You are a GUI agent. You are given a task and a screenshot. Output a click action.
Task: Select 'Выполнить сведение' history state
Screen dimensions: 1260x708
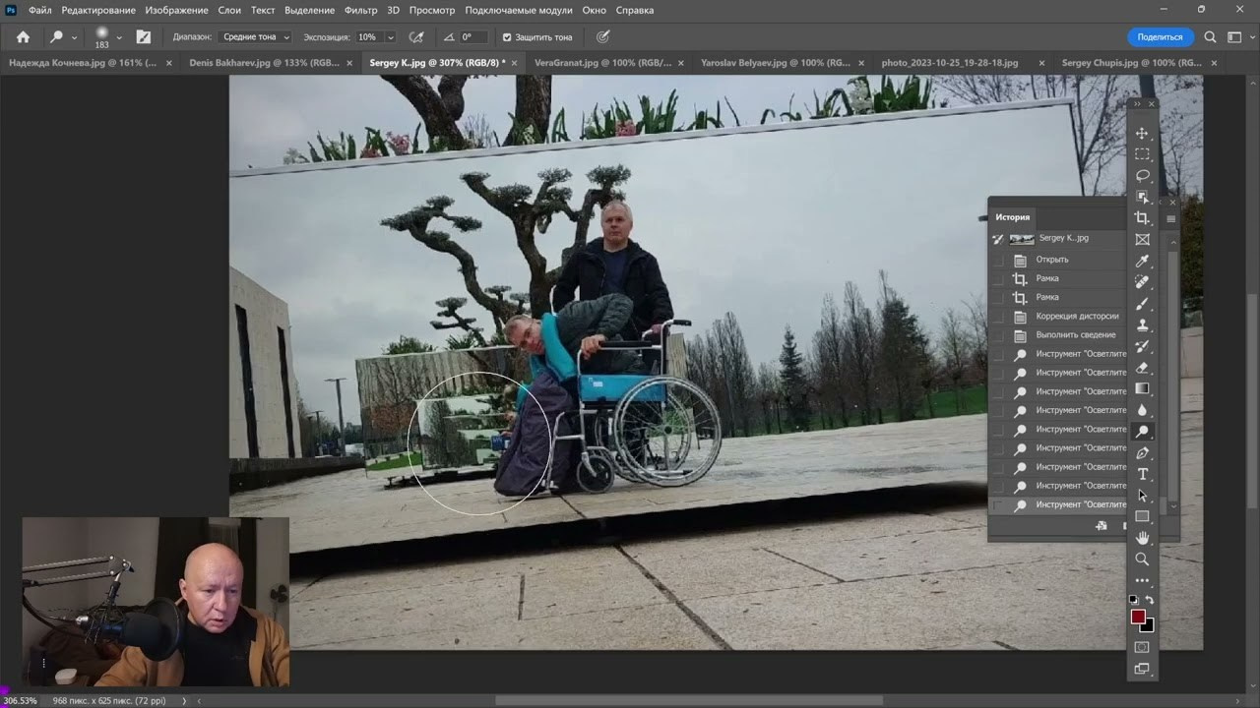[x=1075, y=334]
